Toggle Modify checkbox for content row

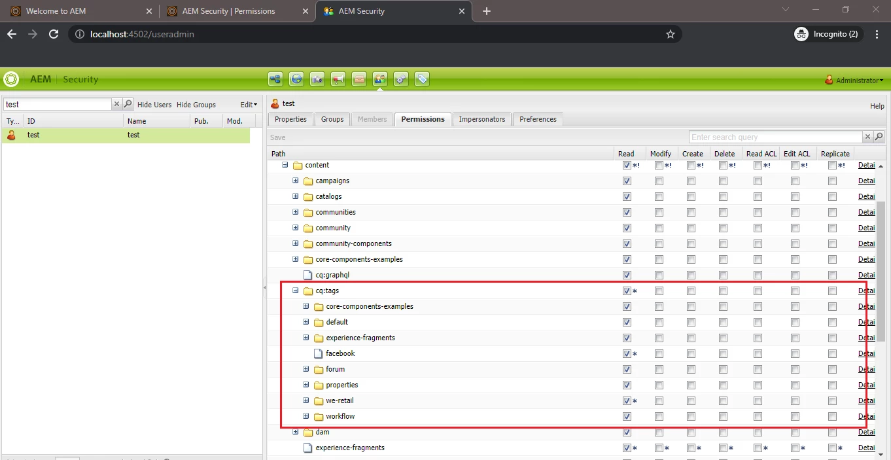click(659, 165)
